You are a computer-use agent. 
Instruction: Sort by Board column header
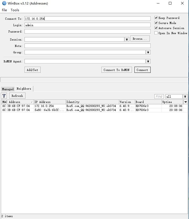coord(148,102)
